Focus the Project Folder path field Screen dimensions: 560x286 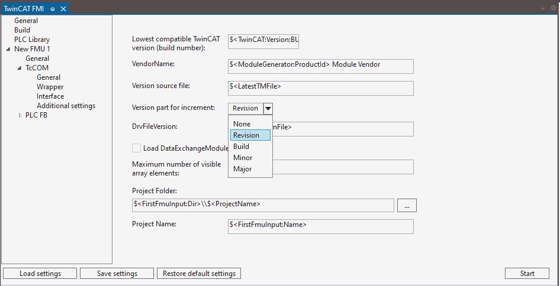(x=263, y=206)
